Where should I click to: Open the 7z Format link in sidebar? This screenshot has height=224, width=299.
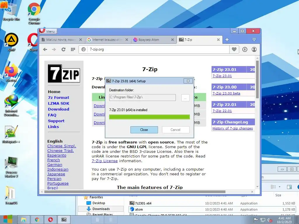[58, 97]
